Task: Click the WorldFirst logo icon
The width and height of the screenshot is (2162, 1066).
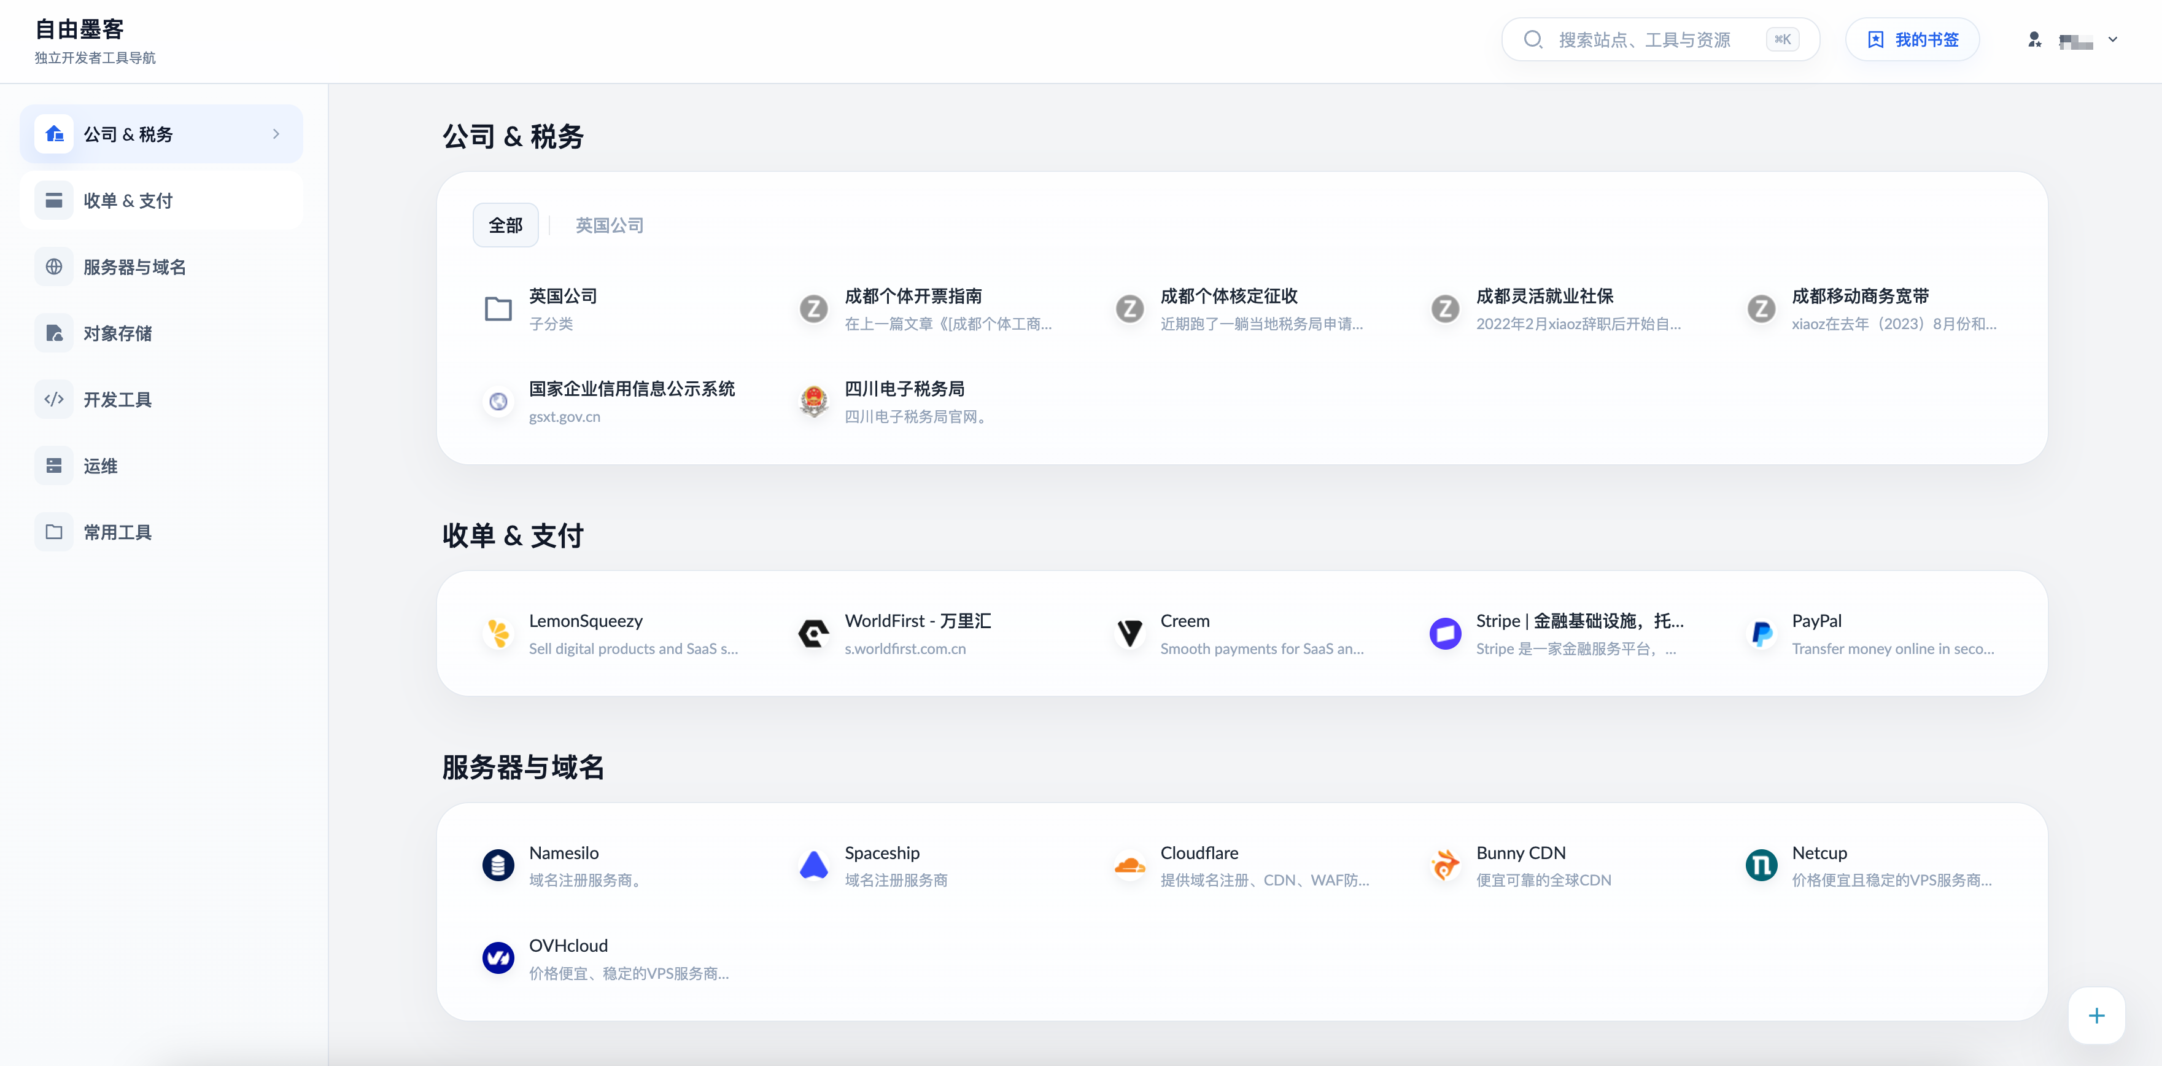Action: (814, 634)
